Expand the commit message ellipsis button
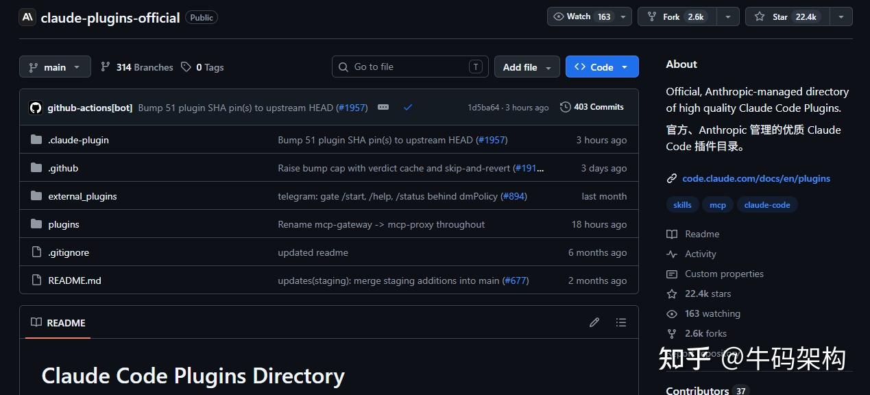 (x=383, y=107)
